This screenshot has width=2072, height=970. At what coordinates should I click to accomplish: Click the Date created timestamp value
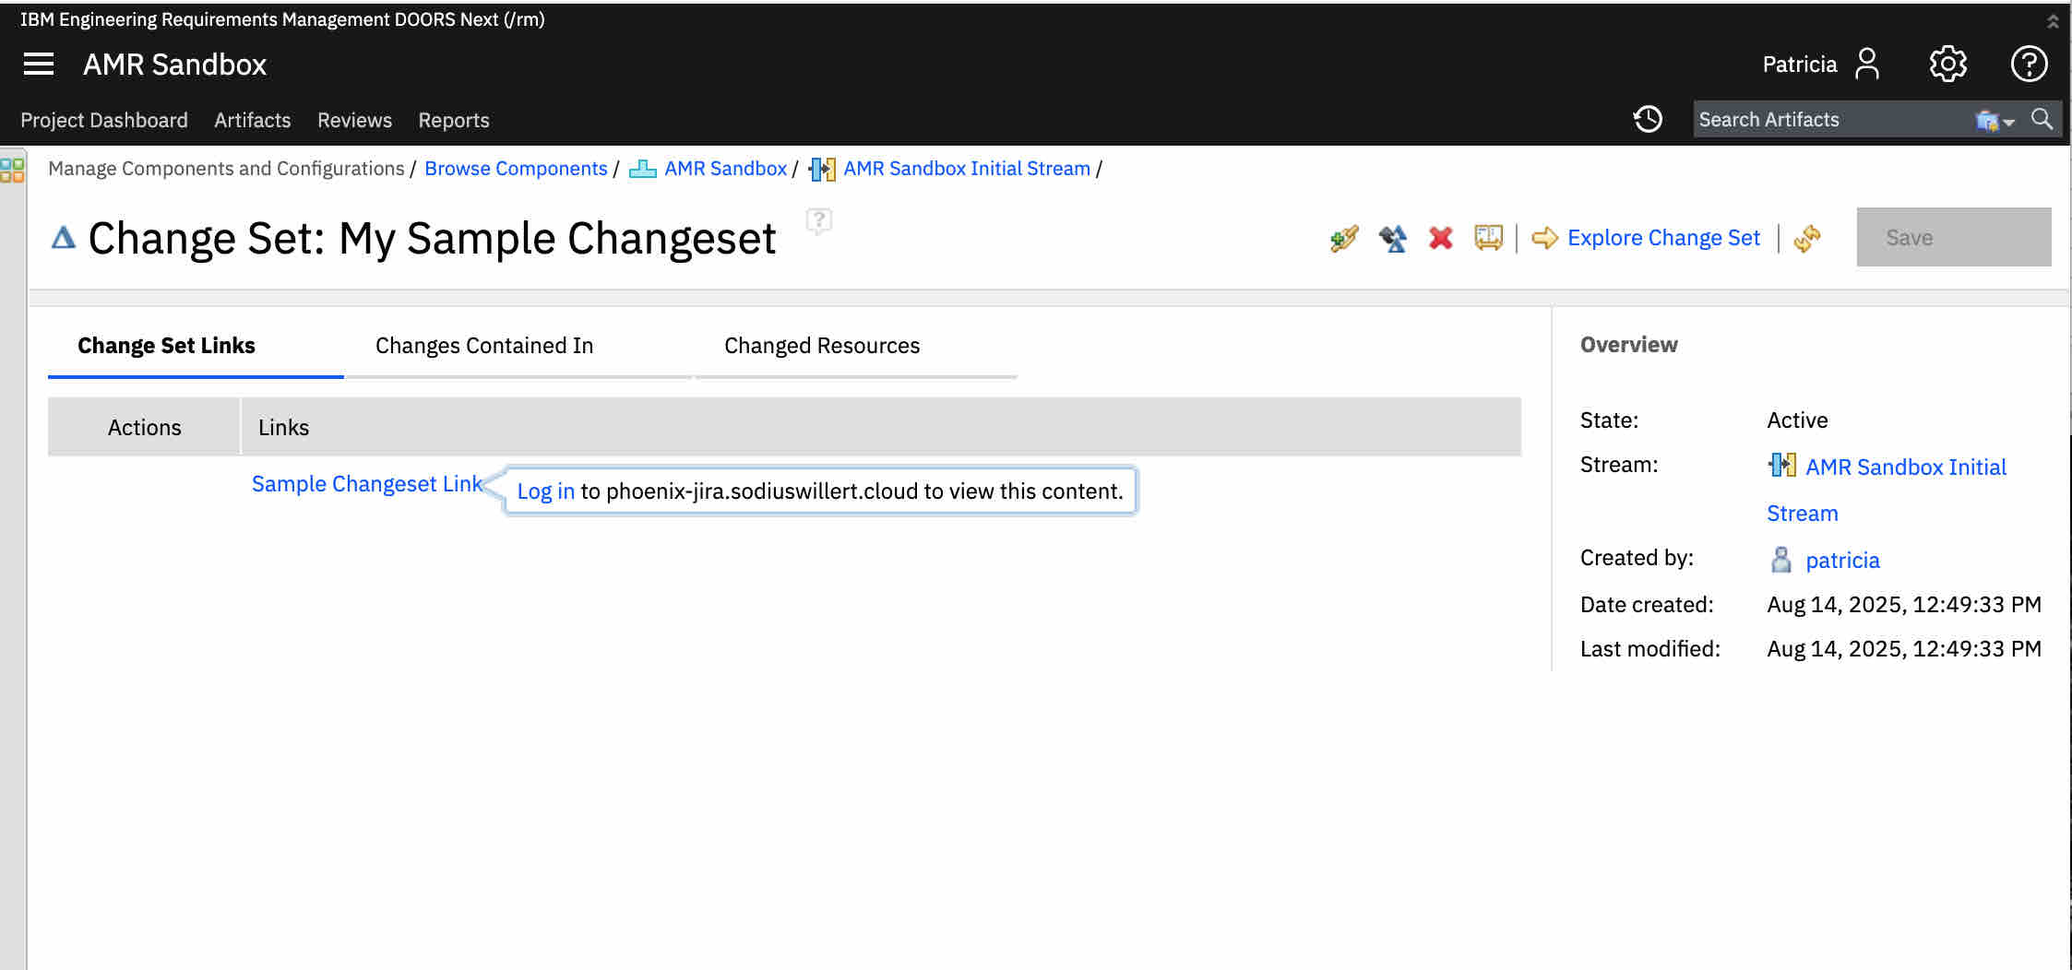[1904, 605]
